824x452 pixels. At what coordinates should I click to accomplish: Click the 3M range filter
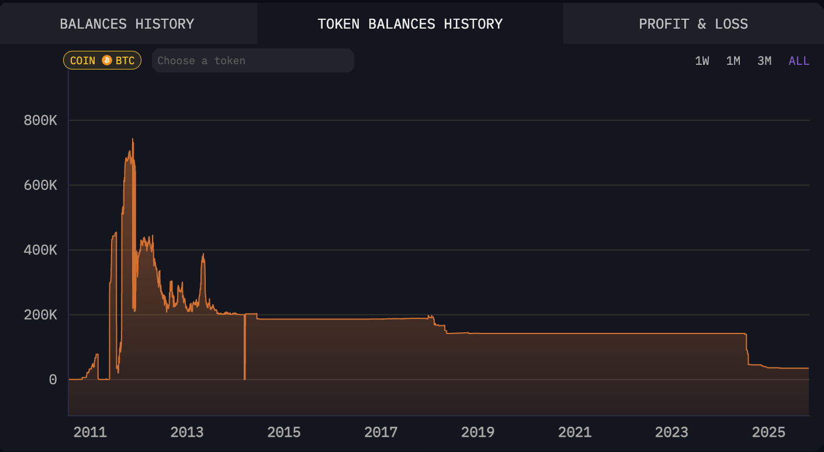(764, 60)
